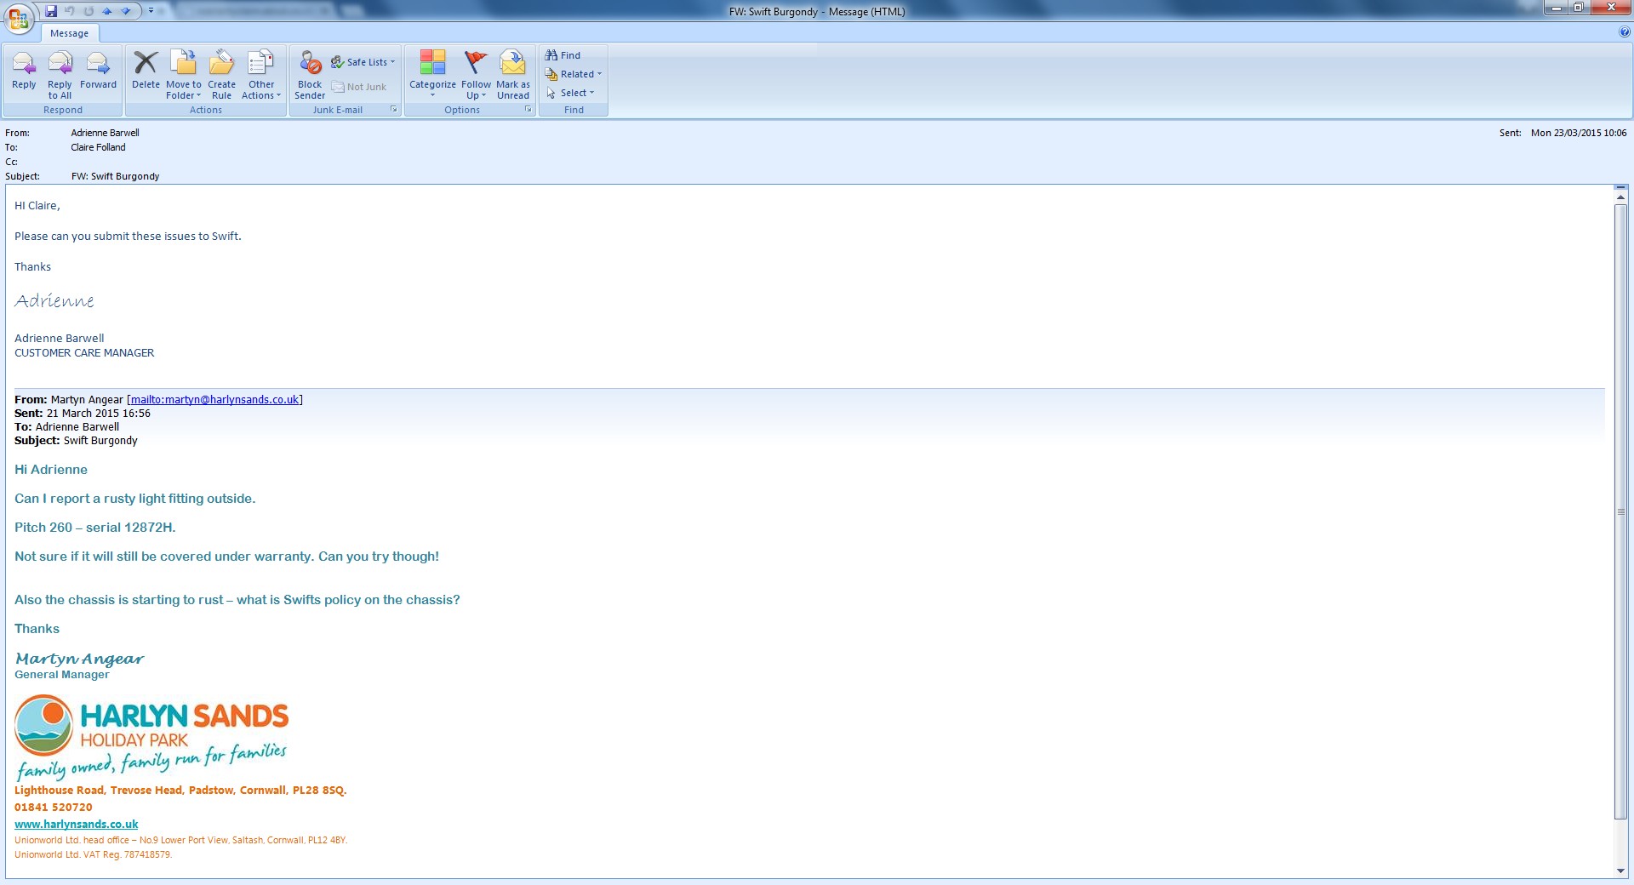Viewport: 1634px width, 885px height.
Task: Click the quoted "To: Adrienne Barwell" line
Action: coord(66,427)
